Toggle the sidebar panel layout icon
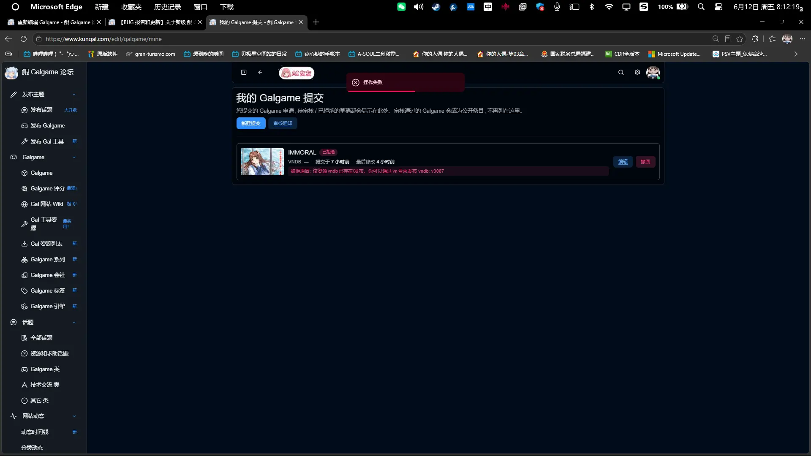This screenshot has width=811, height=456. coord(244,72)
